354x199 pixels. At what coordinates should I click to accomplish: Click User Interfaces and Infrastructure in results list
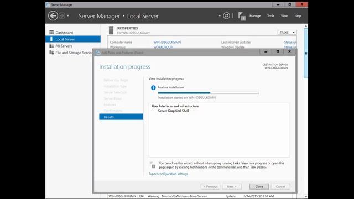(x=175, y=106)
